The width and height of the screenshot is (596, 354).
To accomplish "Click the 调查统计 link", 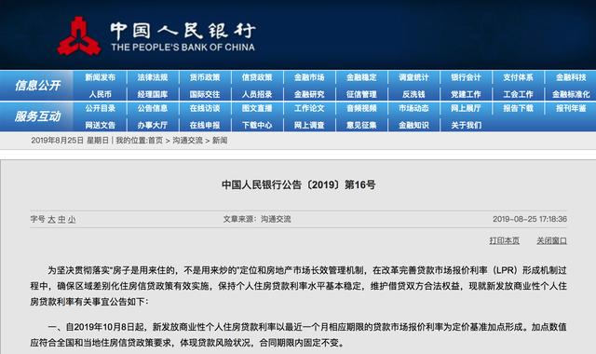I will (x=413, y=77).
